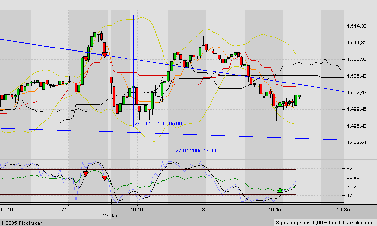The image size is (377, 226).
Task: Click the label 27.01.2005 17:10:00
Action: [x=200, y=151]
